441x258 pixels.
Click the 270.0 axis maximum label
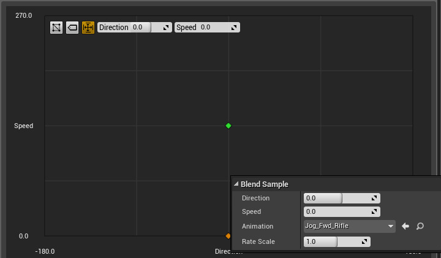(x=24, y=15)
